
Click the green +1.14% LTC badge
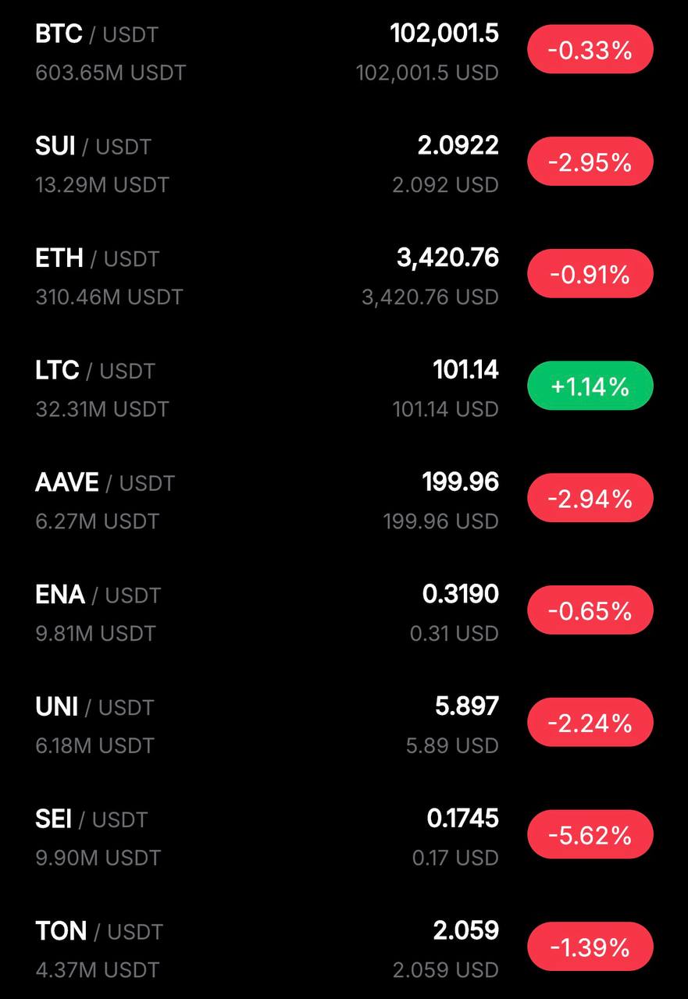[x=590, y=386]
